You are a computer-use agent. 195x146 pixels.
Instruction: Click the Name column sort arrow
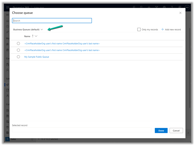tap(32, 36)
